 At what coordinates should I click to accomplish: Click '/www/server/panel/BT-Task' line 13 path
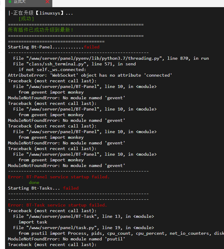pyautogui.click(x=83, y=216)
